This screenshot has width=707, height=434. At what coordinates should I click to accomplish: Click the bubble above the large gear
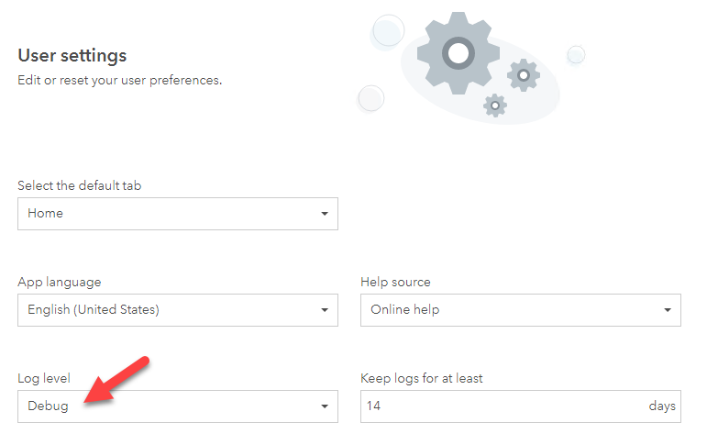click(x=388, y=30)
